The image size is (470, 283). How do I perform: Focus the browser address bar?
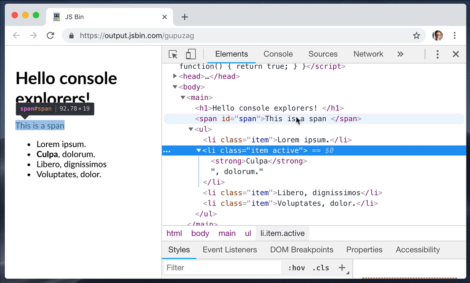point(243,36)
